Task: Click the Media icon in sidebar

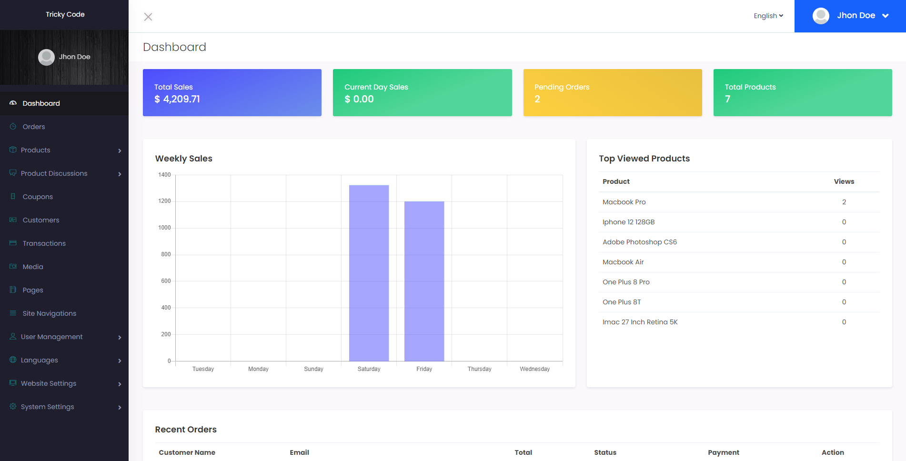Action: [x=13, y=266]
